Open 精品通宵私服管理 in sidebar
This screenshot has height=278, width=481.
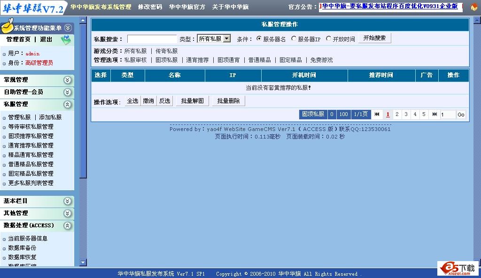(x=31, y=155)
